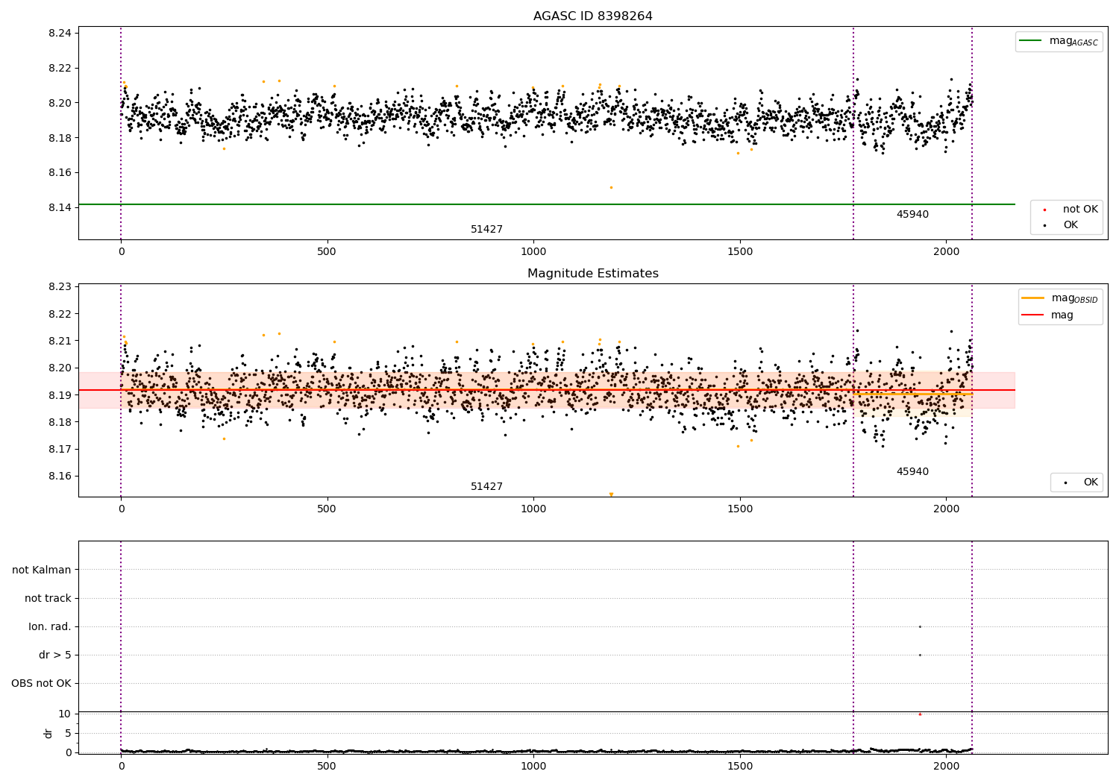1119x783 pixels.
Task: Click orange triangle at bottom of Magnitude Estimates
Action: (x=611, y=494)
